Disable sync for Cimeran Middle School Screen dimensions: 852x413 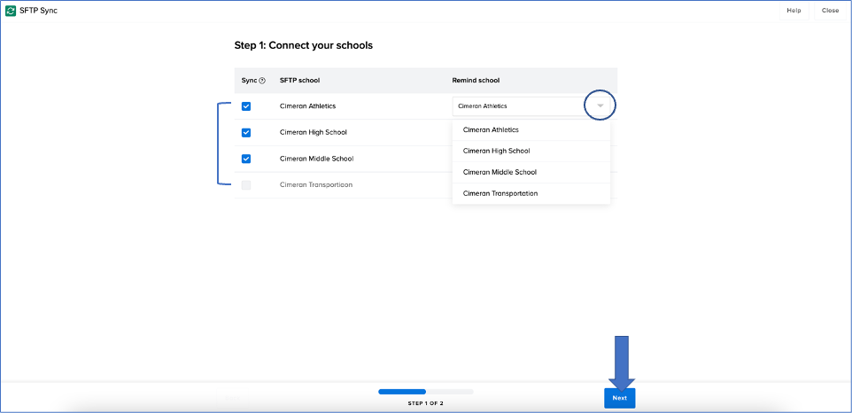pyautogui.click(x=246, y=160)
